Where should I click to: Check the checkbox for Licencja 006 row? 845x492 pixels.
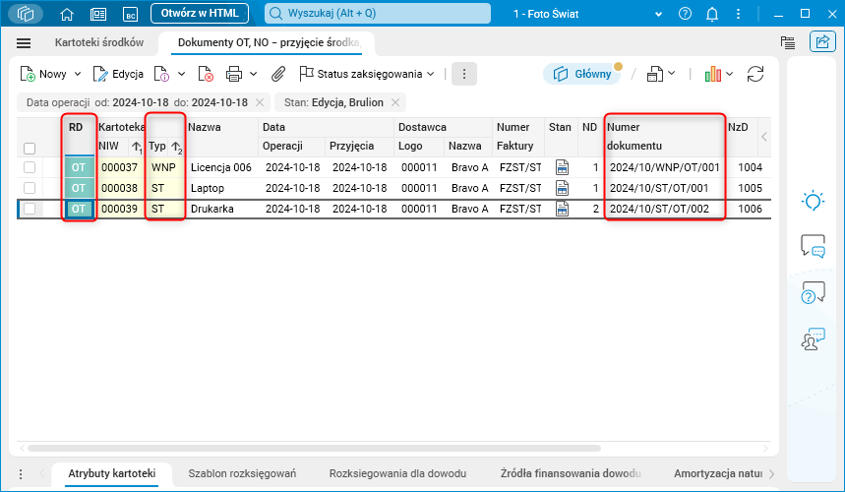(30, 167)
